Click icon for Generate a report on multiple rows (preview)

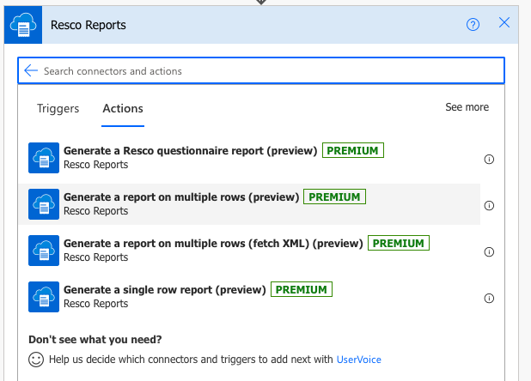tap(44, 204)
